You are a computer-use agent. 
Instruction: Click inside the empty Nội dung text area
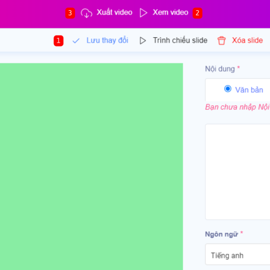[238, 172]
